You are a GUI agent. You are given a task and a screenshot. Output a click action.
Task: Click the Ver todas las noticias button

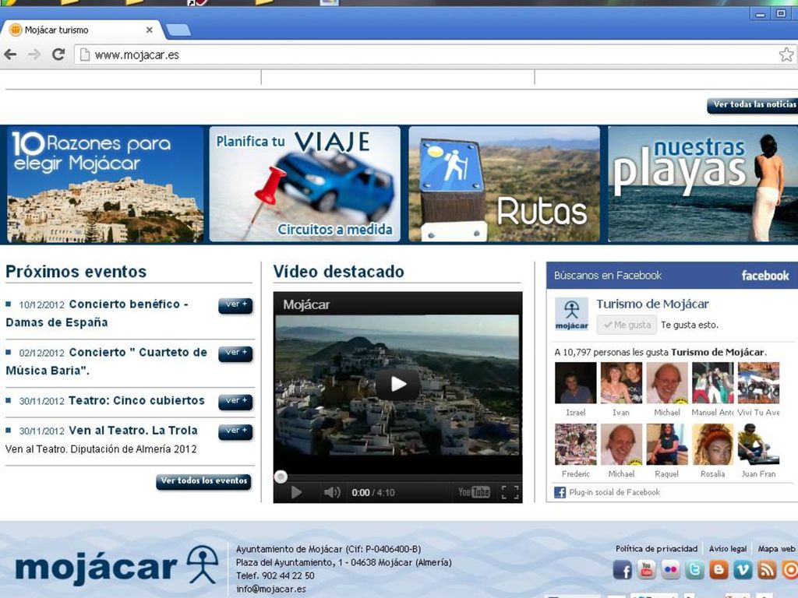[x=754, y=105]
